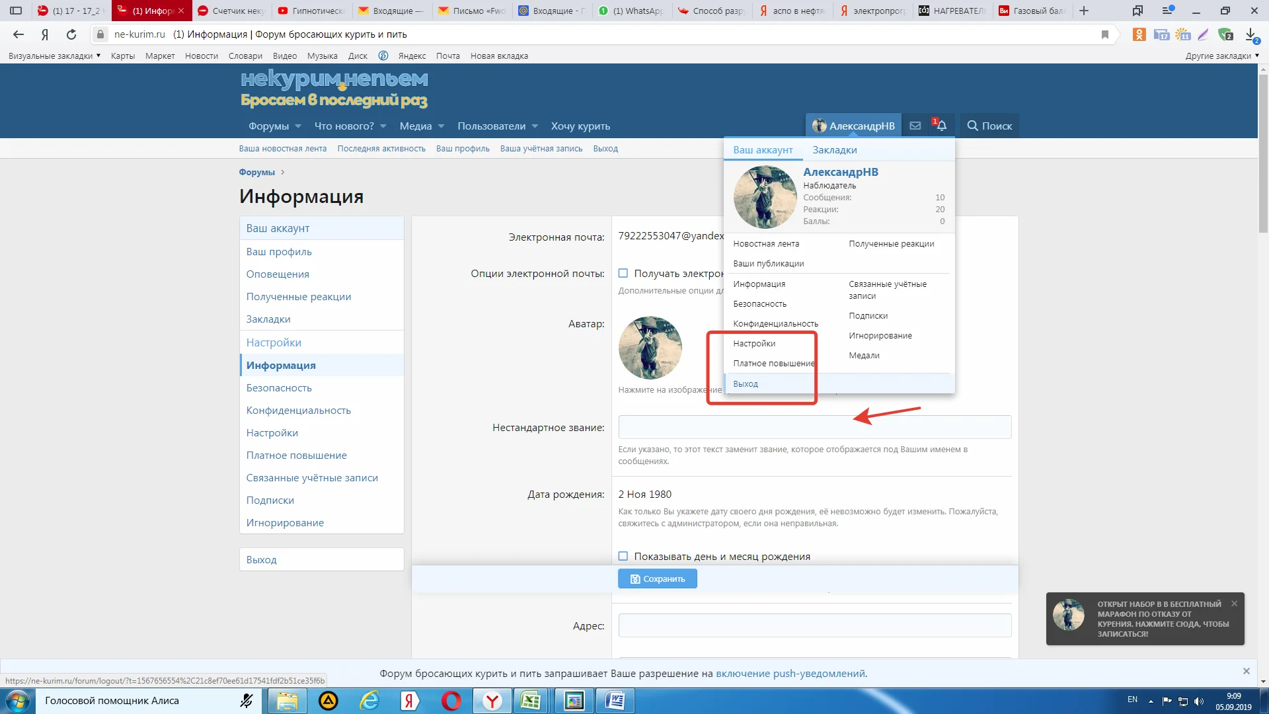1269x714 pixels.
Task: Check Показывать день и месяц рождения
Action: tap(623, 556)
